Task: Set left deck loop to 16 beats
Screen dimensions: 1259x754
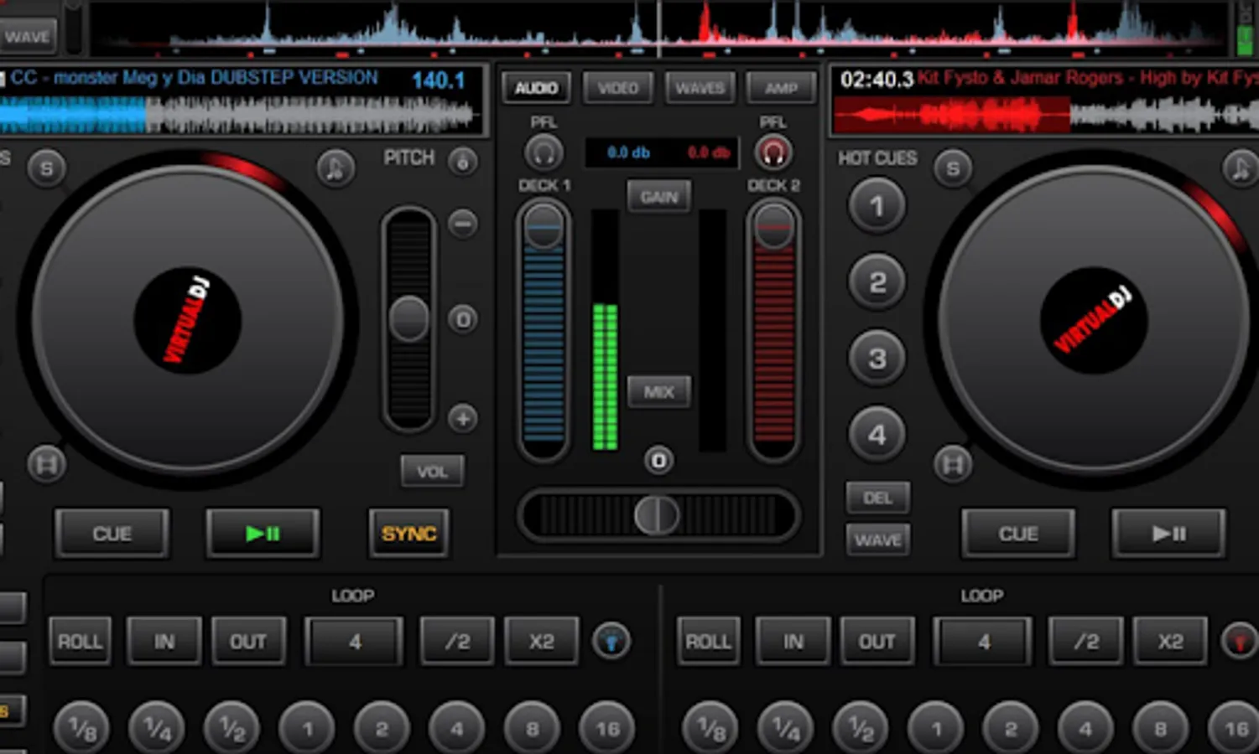Action: pyautogui.click(x=607, y=729)
